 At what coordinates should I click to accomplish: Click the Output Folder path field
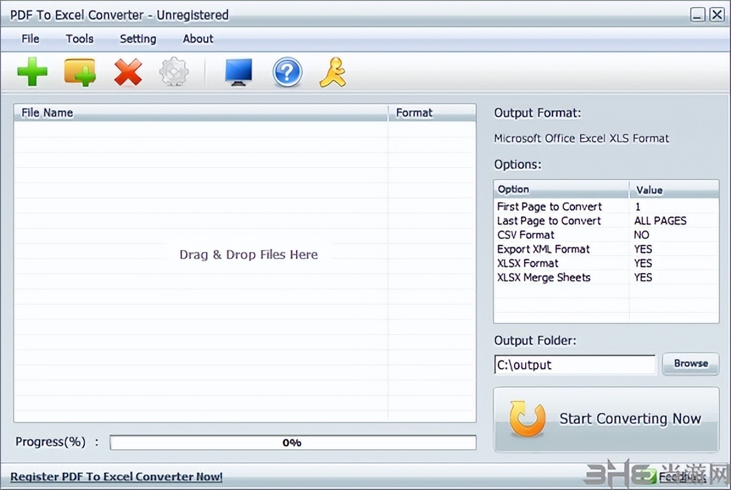point(574,364)
